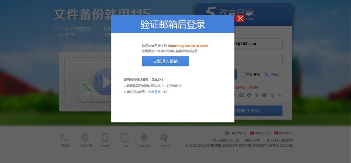Open the 诚征英才 footer link
The image size is (351, 163).
(x=287, y=141)
